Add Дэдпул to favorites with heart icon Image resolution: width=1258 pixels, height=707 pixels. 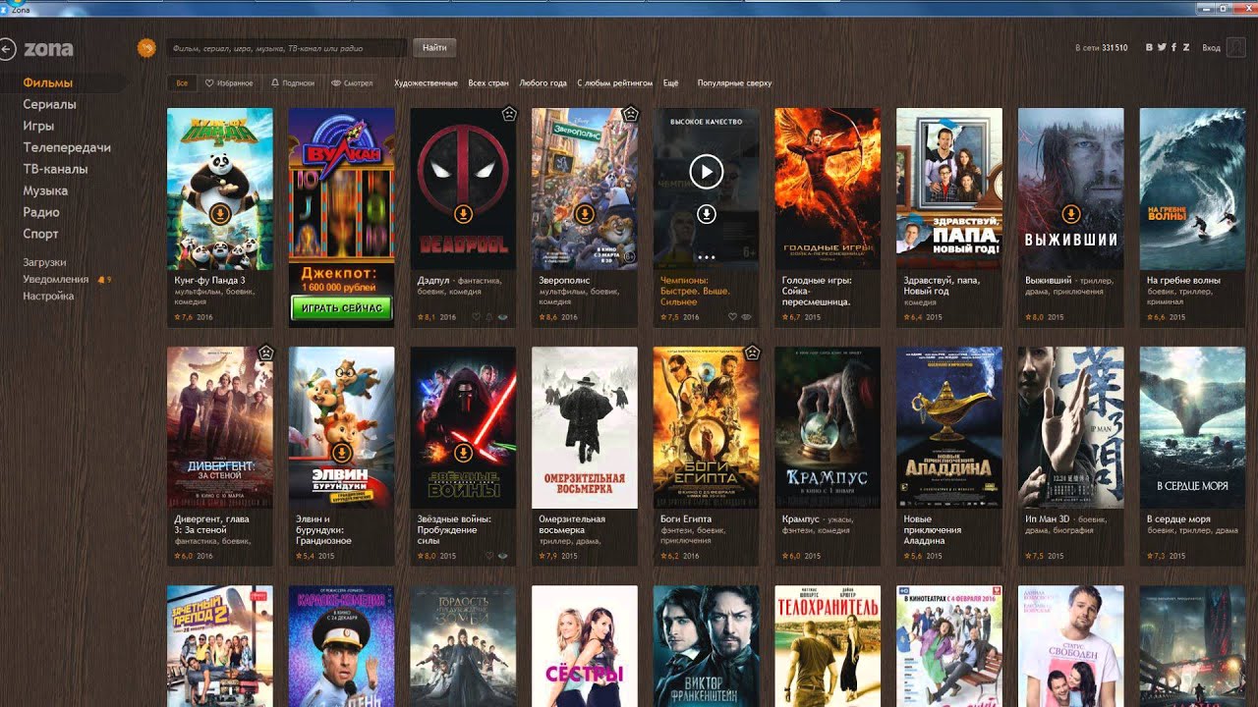point(478,317)
